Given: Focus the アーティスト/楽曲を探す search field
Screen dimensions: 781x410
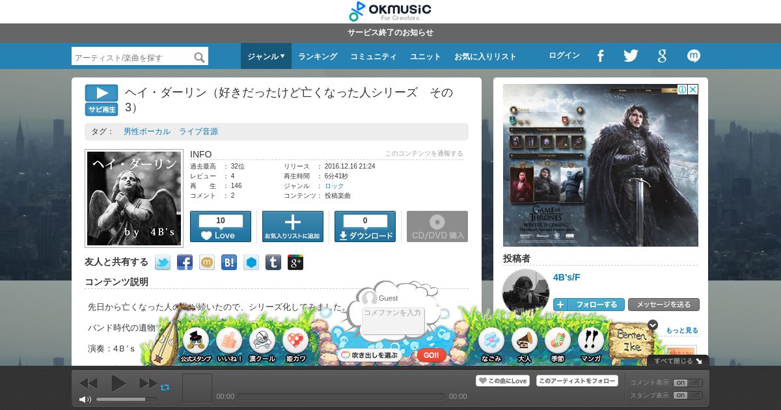Looking at the screenshot, I should 132,57.
